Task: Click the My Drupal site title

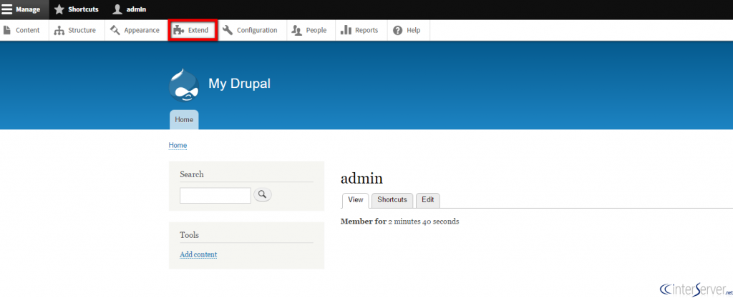Action: click(x=239, y=84)
